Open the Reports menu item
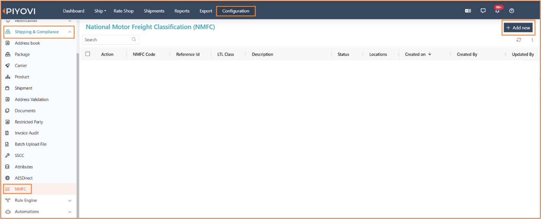The image size is (541, 219). click(x=182, y=11)
